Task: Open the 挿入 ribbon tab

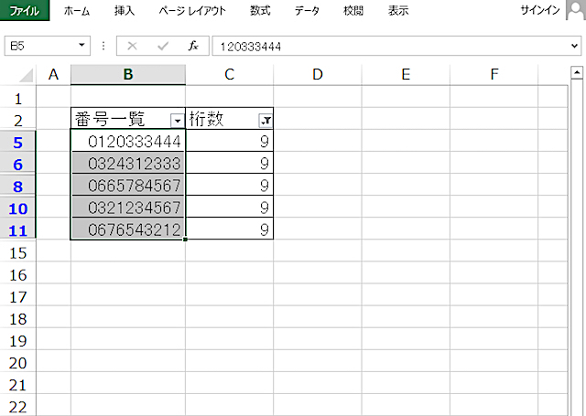Action: point(125,11)
